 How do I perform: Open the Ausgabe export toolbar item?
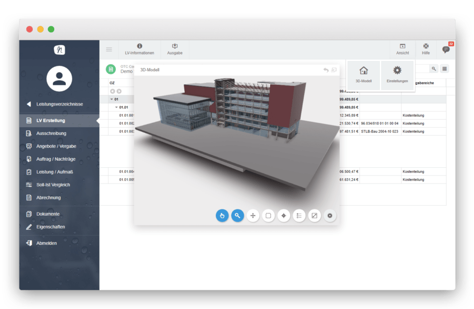point(175,50)
